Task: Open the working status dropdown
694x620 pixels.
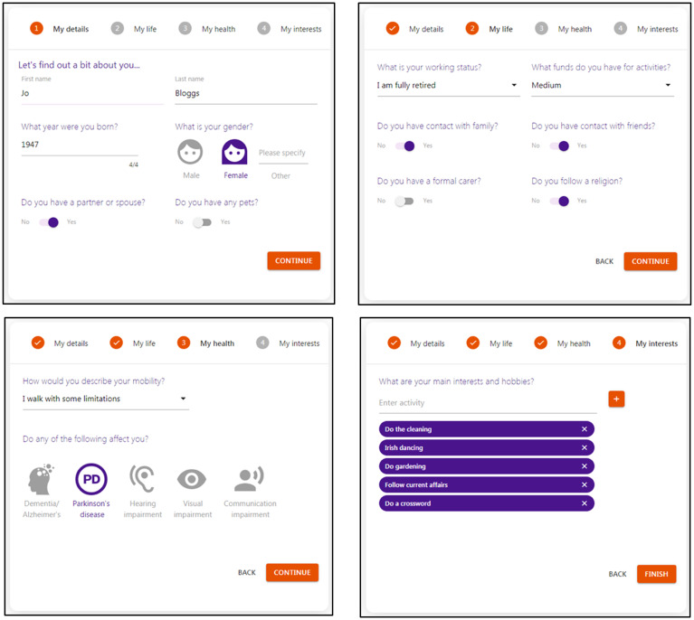Action: click(x=448, y=85)
